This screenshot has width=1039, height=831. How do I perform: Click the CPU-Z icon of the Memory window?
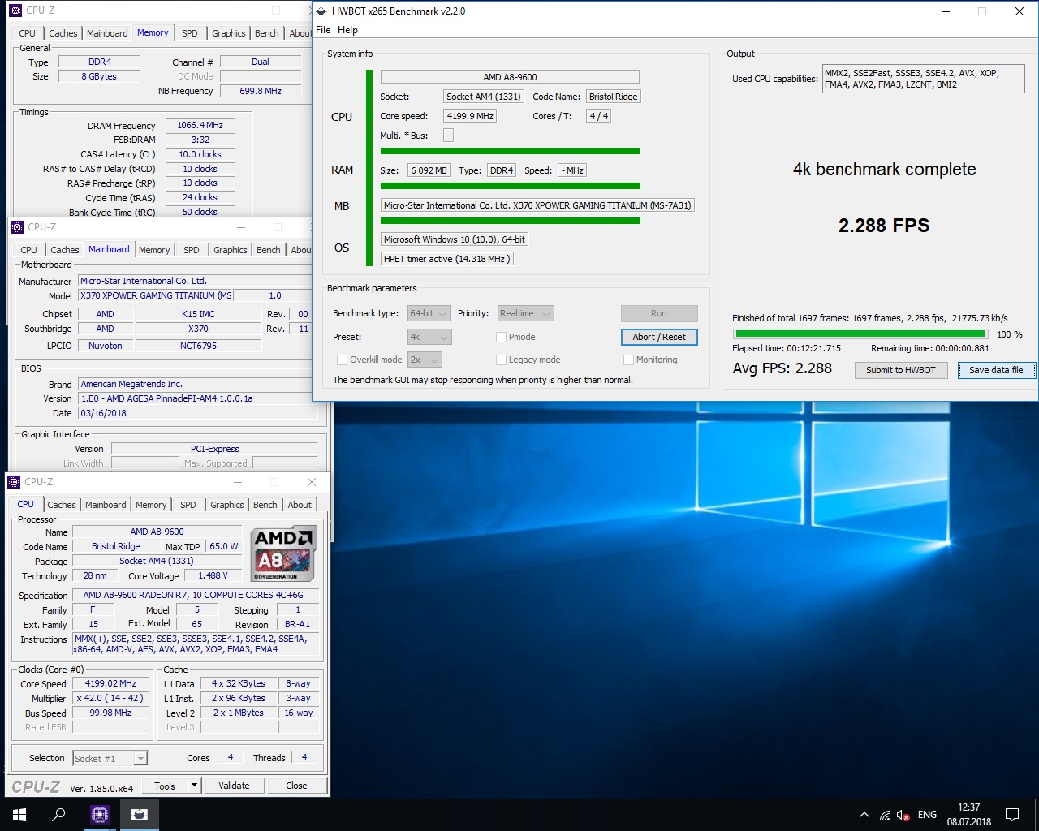[x=15, y=11]
